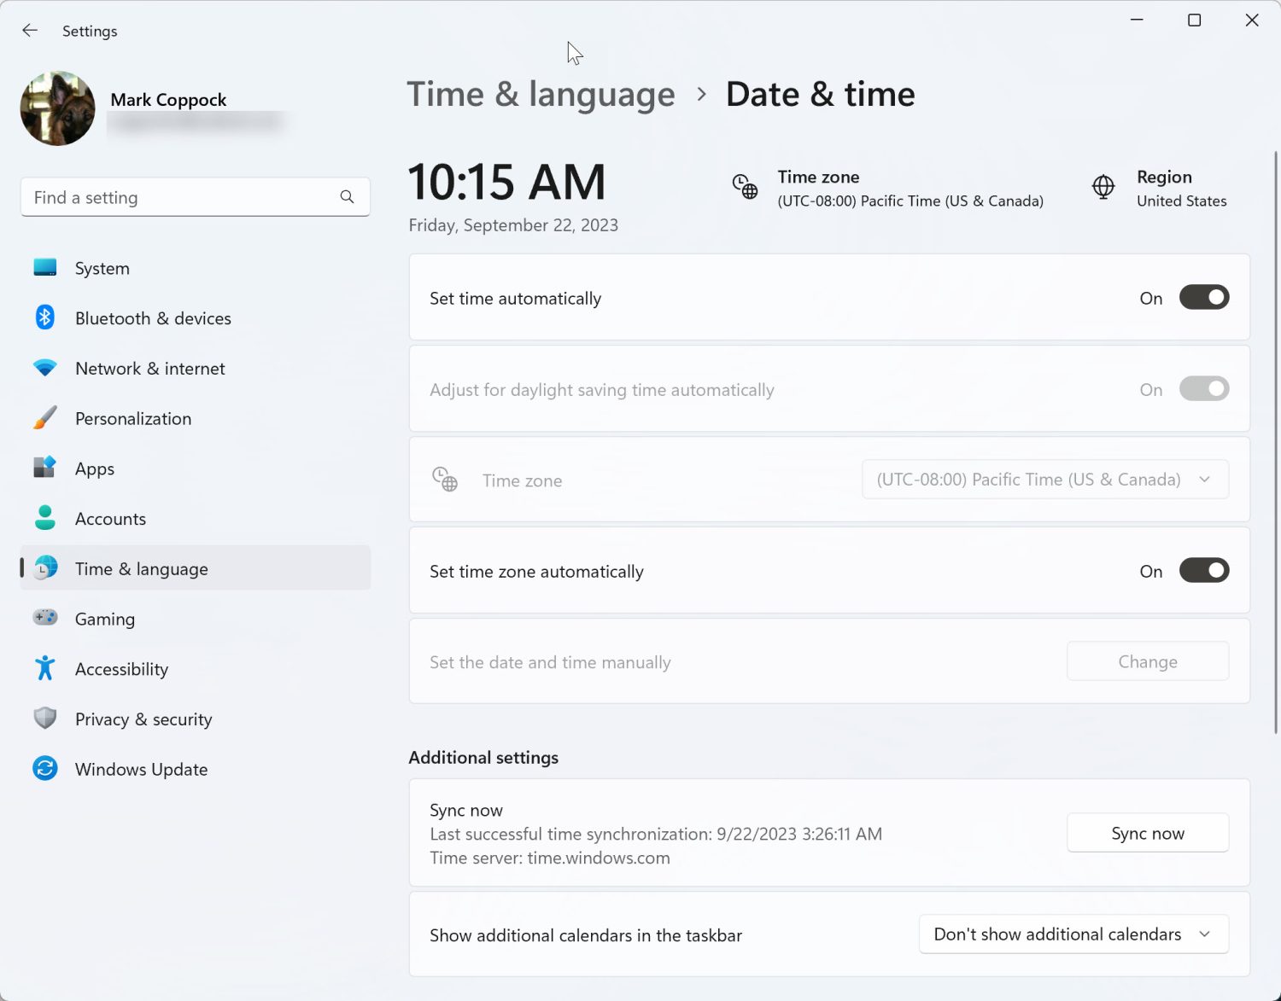Open the Time zone dropdown

pyautogui.click(x=1045, y=480)
